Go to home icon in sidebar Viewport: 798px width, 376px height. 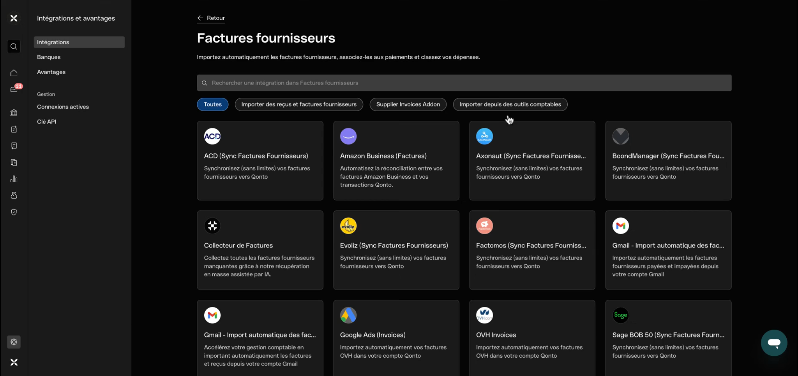(x=14, y=73)
